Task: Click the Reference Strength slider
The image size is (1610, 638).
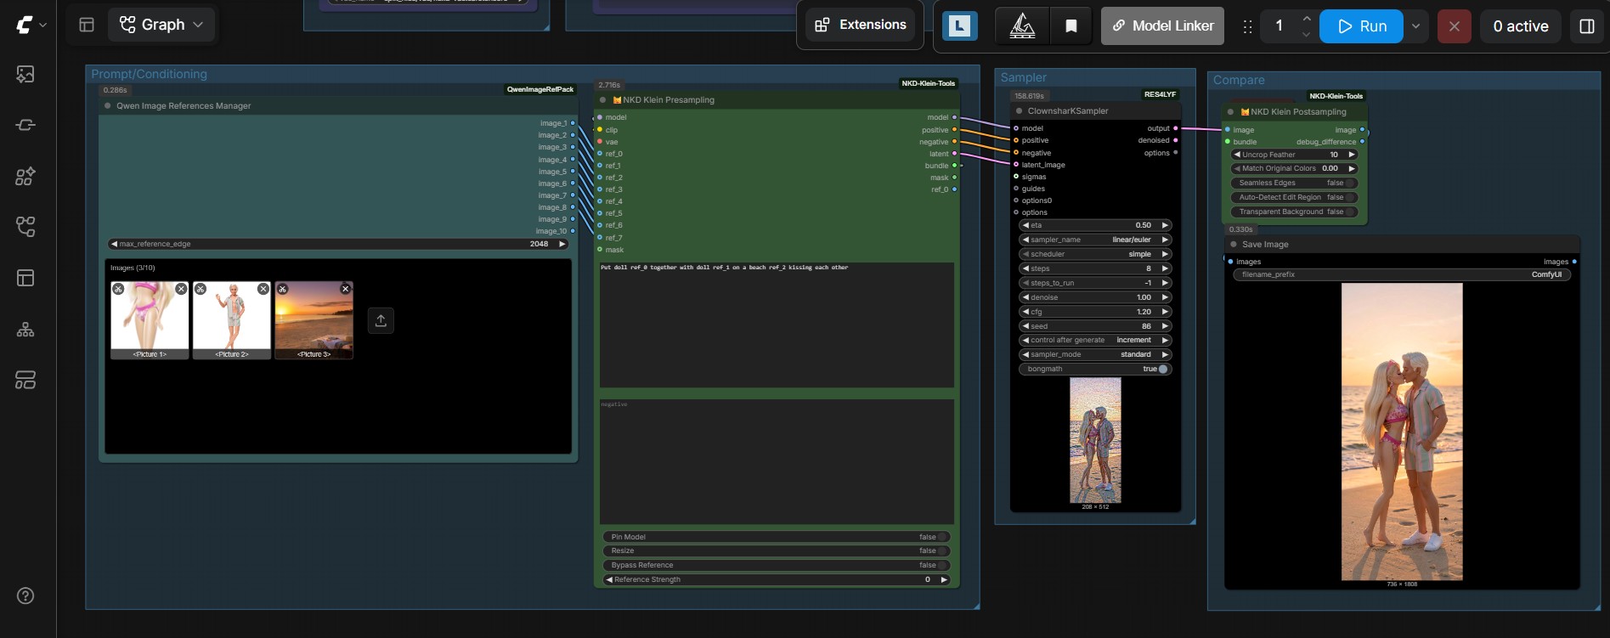Action: (777, 579)
